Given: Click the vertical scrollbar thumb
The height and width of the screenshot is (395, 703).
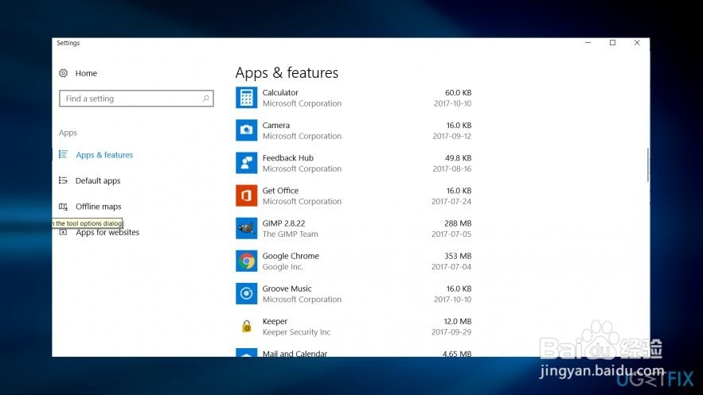Looking at the screenshot, I should [x=648, y=165].
